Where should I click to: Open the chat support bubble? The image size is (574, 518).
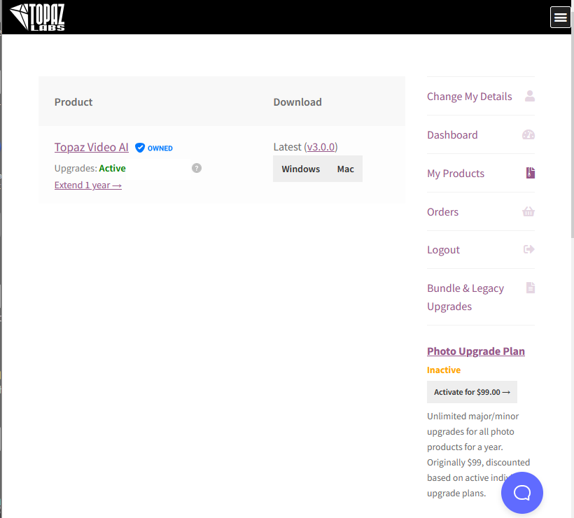click(x=522, y=493)
